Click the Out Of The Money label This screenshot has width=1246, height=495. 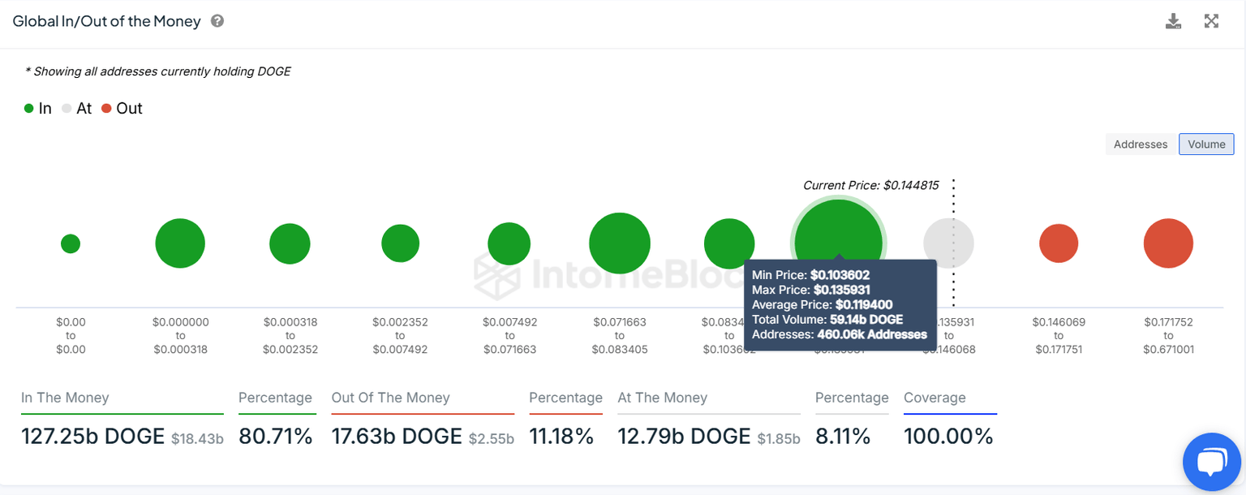[390, 398]
